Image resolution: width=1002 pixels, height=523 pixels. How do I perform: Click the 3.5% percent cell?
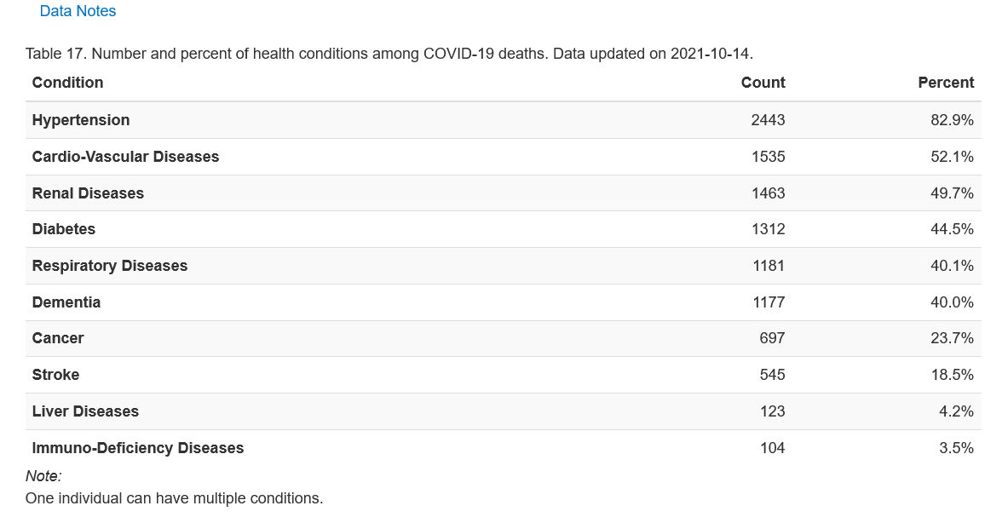(x=956, y=448)
